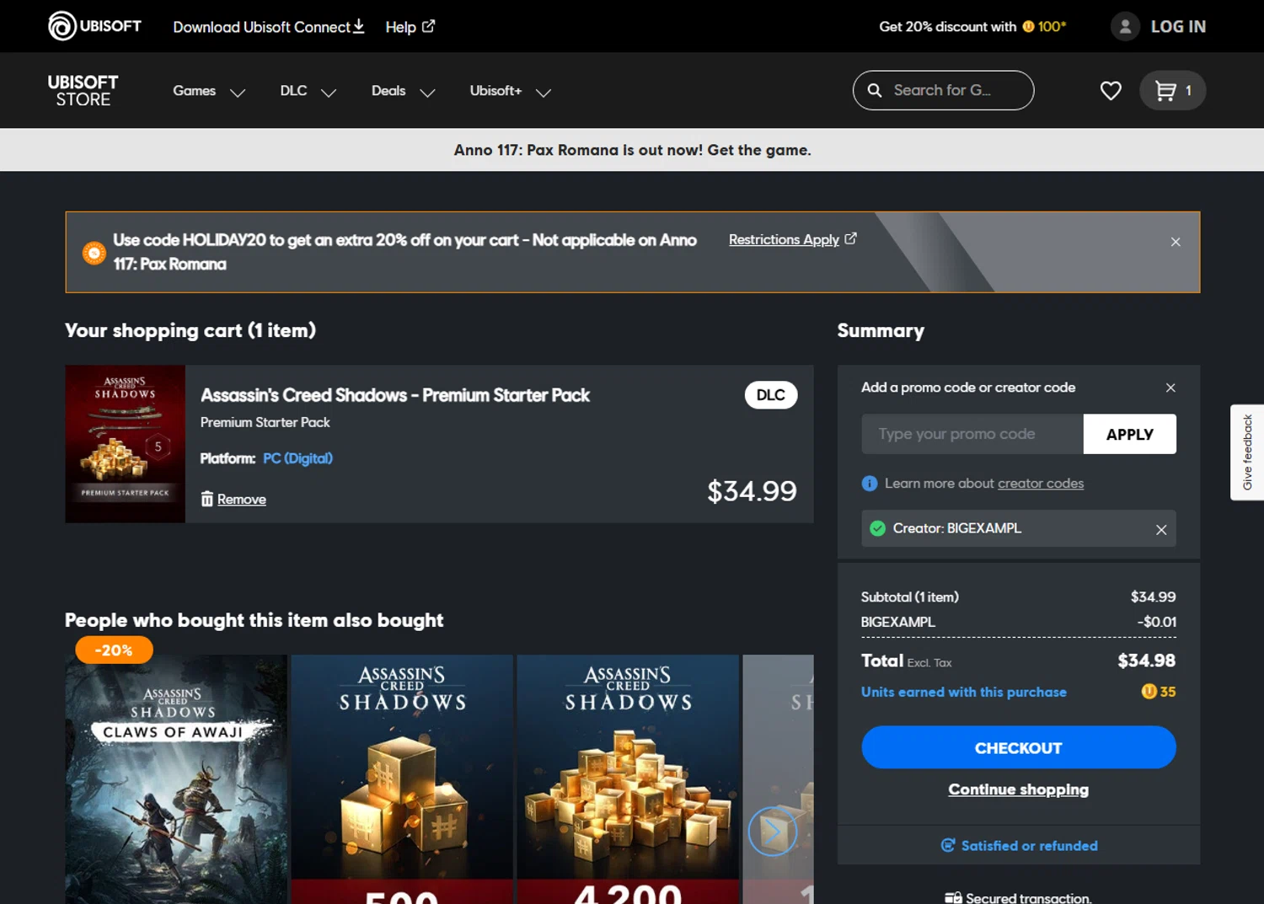The height and width of the screenshot is (904, 1264).
Task: Open the wishlist heart icon
Action: click(1111, 90)
